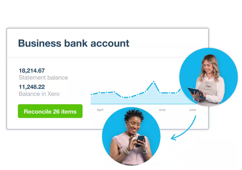The width and height of the screenshot is (242, 170).
Task: Click the April label on chart axis
Action: coord(100,110)
